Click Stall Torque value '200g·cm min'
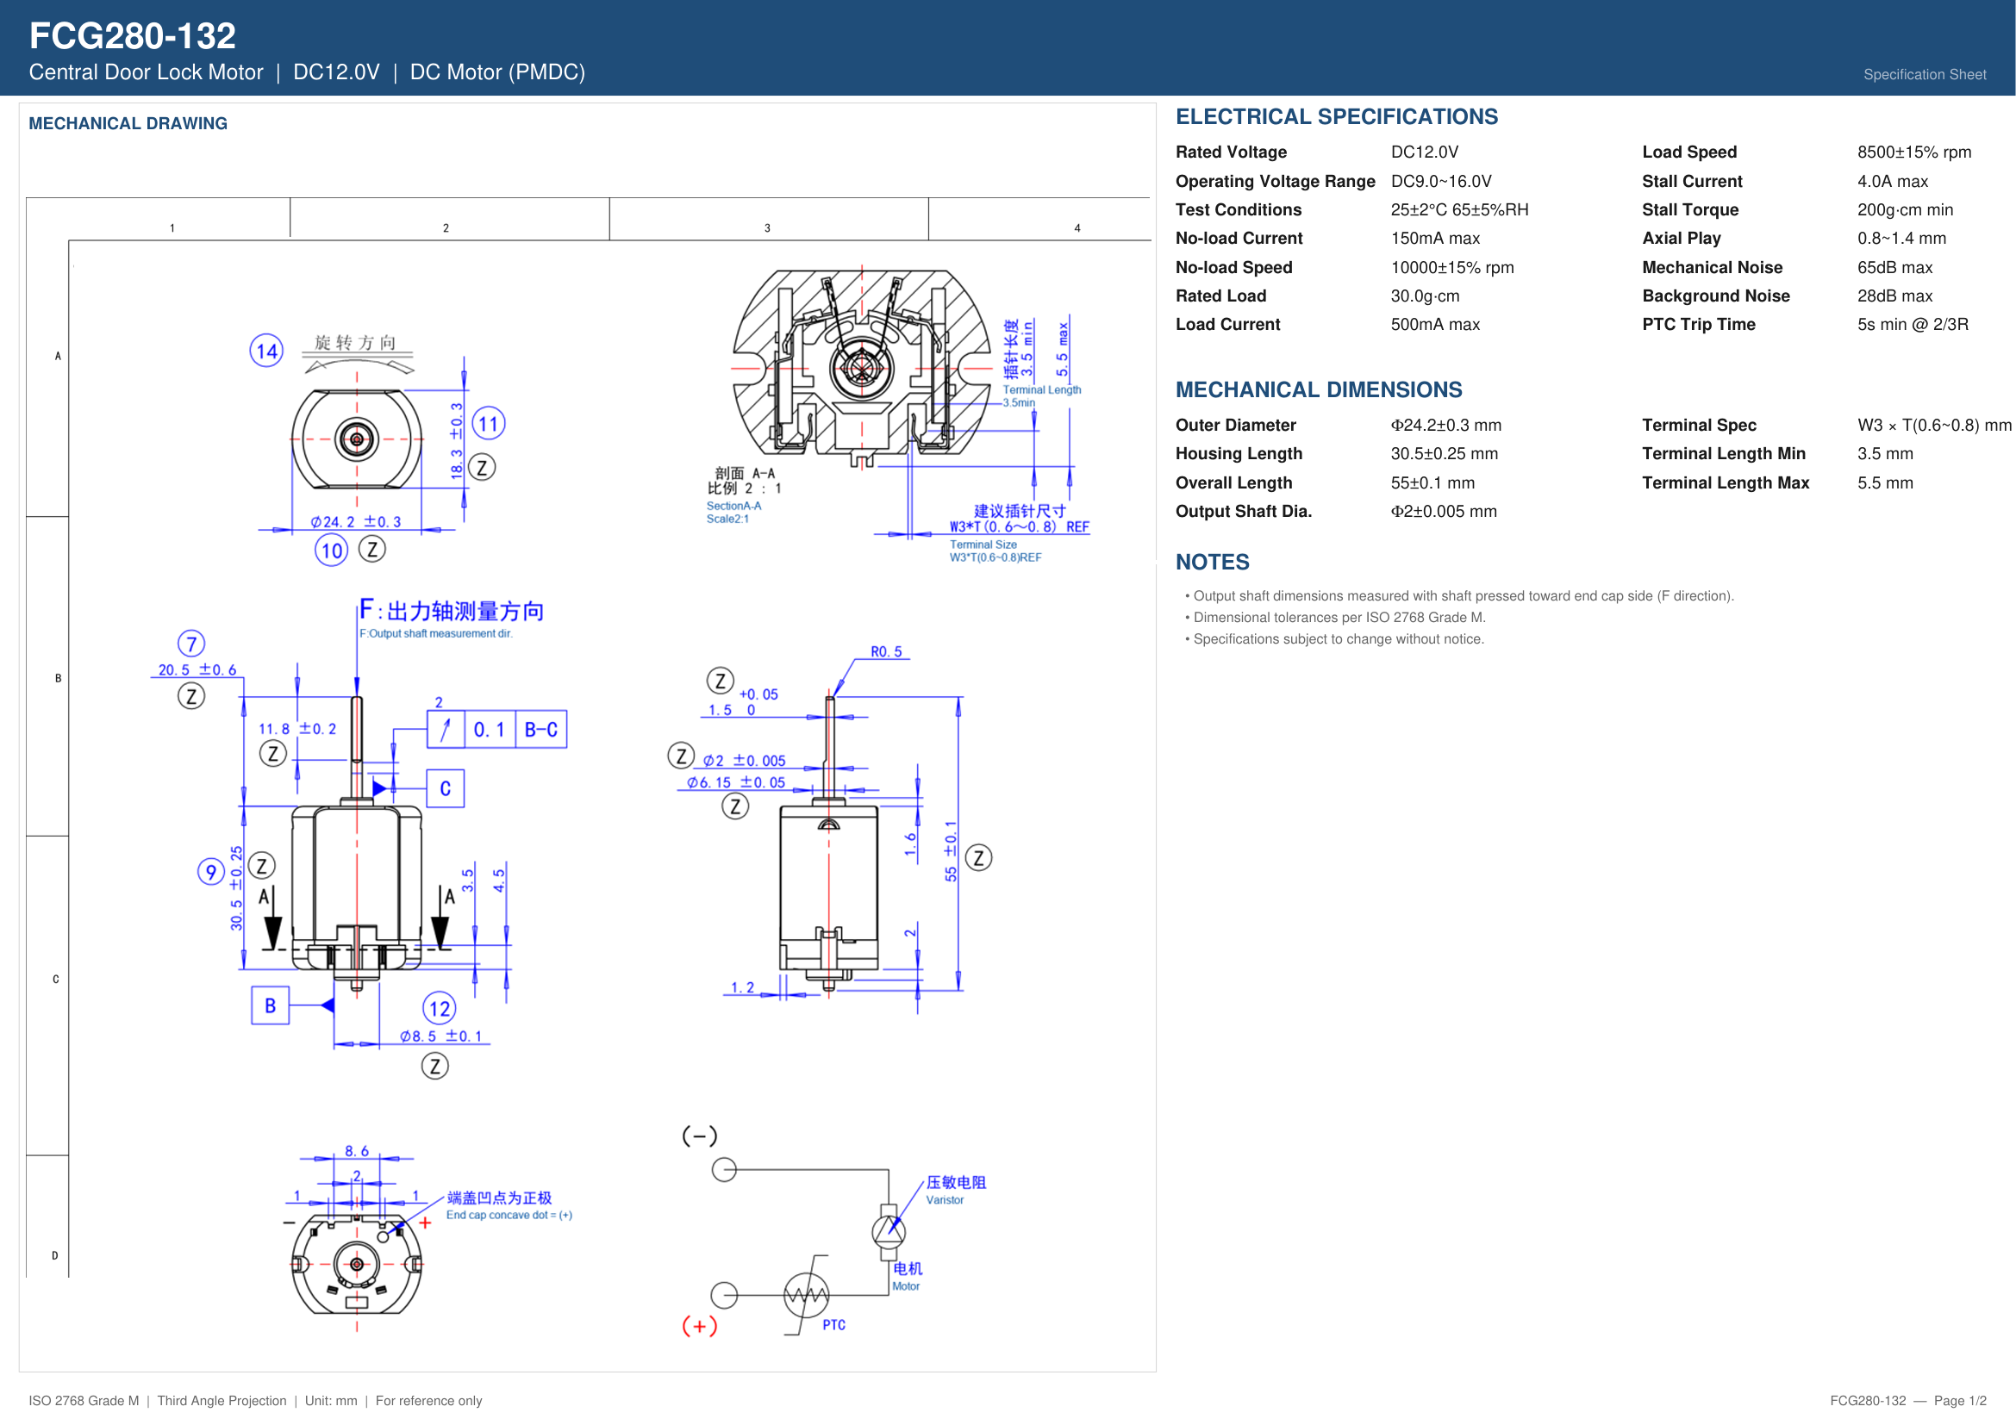 [1905, 209]
